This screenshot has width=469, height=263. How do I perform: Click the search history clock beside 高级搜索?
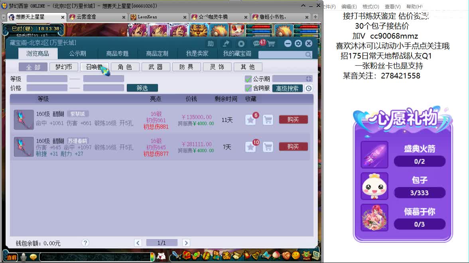pos(309,88)
